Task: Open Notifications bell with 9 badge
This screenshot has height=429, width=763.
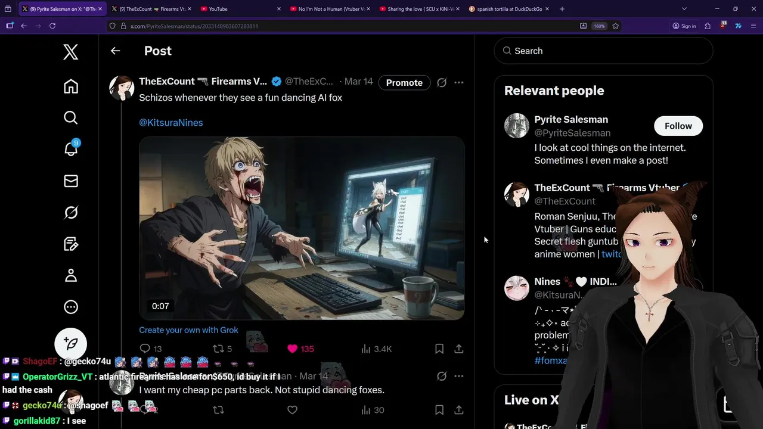Action: point(71,148)
